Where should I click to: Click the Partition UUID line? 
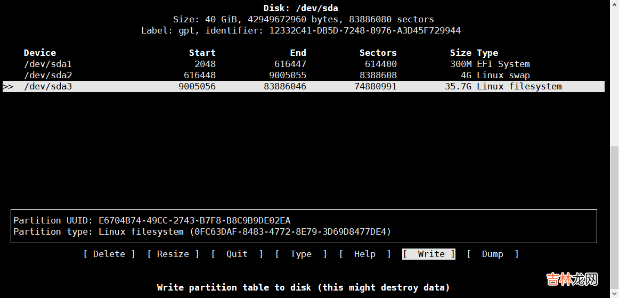(152, 220)
